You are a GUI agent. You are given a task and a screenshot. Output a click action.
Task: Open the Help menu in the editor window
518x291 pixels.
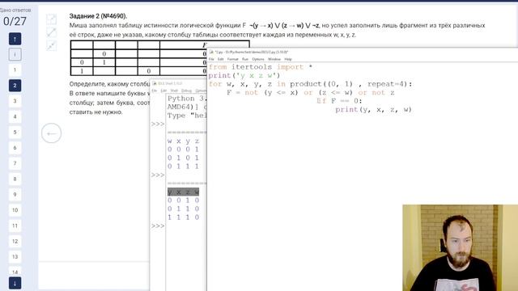pos(288,59)
